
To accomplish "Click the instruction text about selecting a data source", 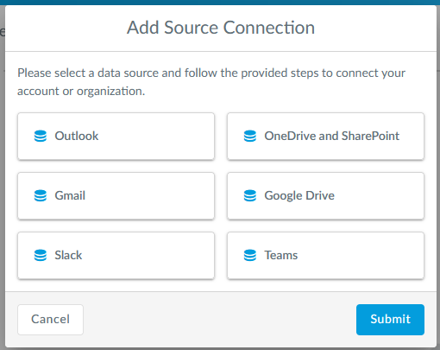I will click(211, 82).
